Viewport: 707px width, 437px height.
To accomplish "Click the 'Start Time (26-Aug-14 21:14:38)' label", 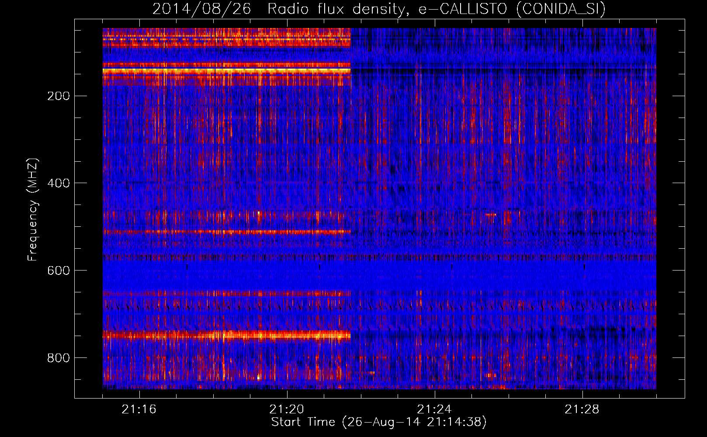I will click(x=379, y=422).
